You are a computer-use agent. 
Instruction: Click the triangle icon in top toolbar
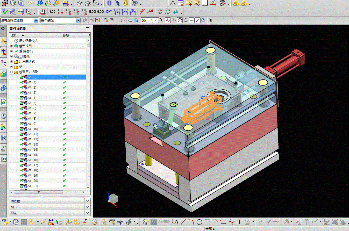pos(173,3)
